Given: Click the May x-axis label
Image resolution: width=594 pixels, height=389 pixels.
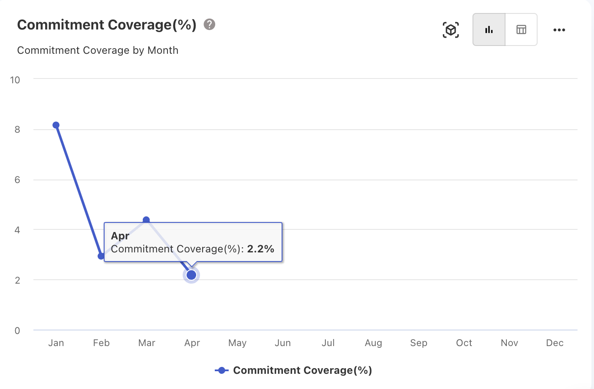Looking at the screenshot, I should click(x=237, y=343).
